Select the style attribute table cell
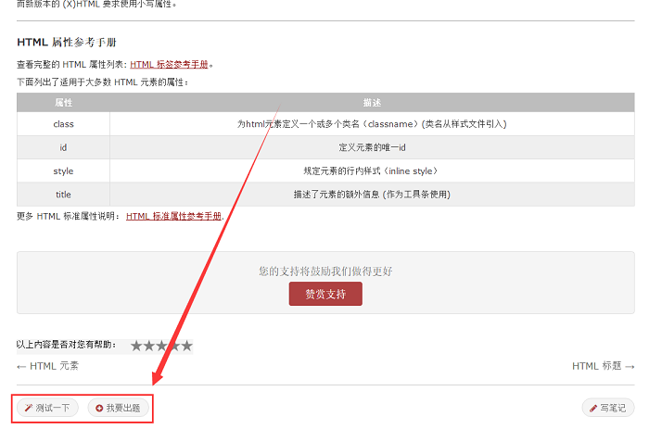This screenshot has width=649, height=429. 63,171
